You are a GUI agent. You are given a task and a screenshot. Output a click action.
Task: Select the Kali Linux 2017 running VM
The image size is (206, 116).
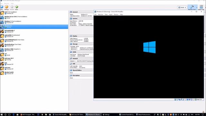click(34, 59)
